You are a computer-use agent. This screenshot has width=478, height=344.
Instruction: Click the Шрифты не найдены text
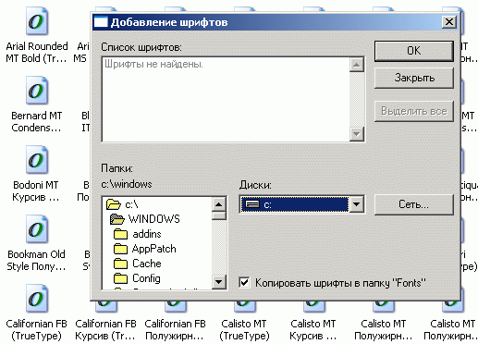click(153, 64)
